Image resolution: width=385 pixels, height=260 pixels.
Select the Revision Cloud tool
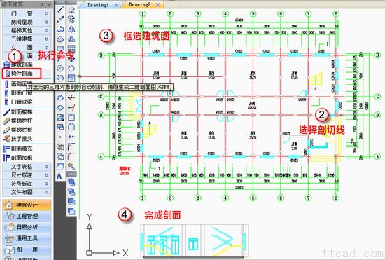60,78
